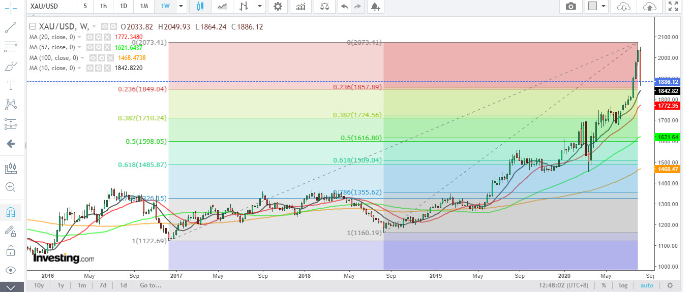
Task: Switch to the 1h timeframe
Action: (x=103, y=7)
